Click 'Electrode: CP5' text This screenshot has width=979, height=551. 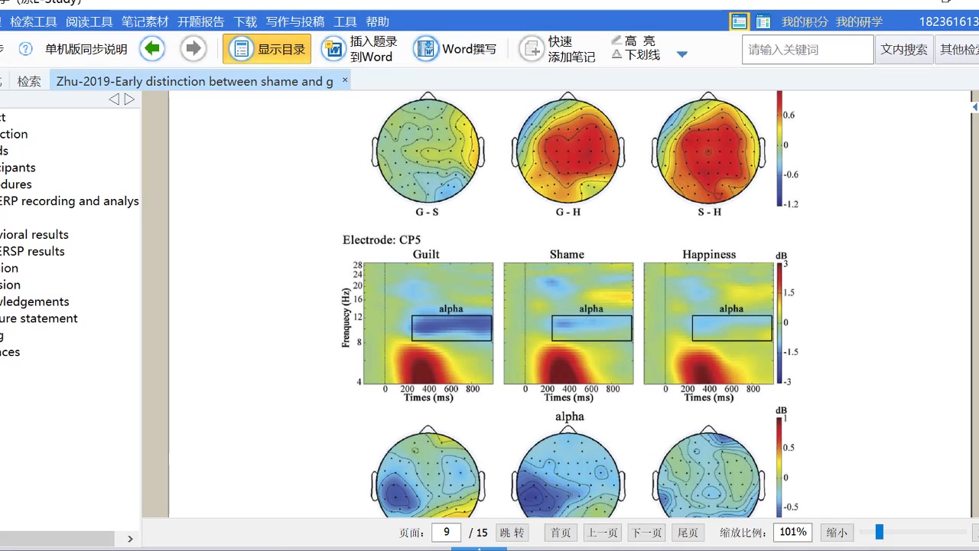coord(383,240)
